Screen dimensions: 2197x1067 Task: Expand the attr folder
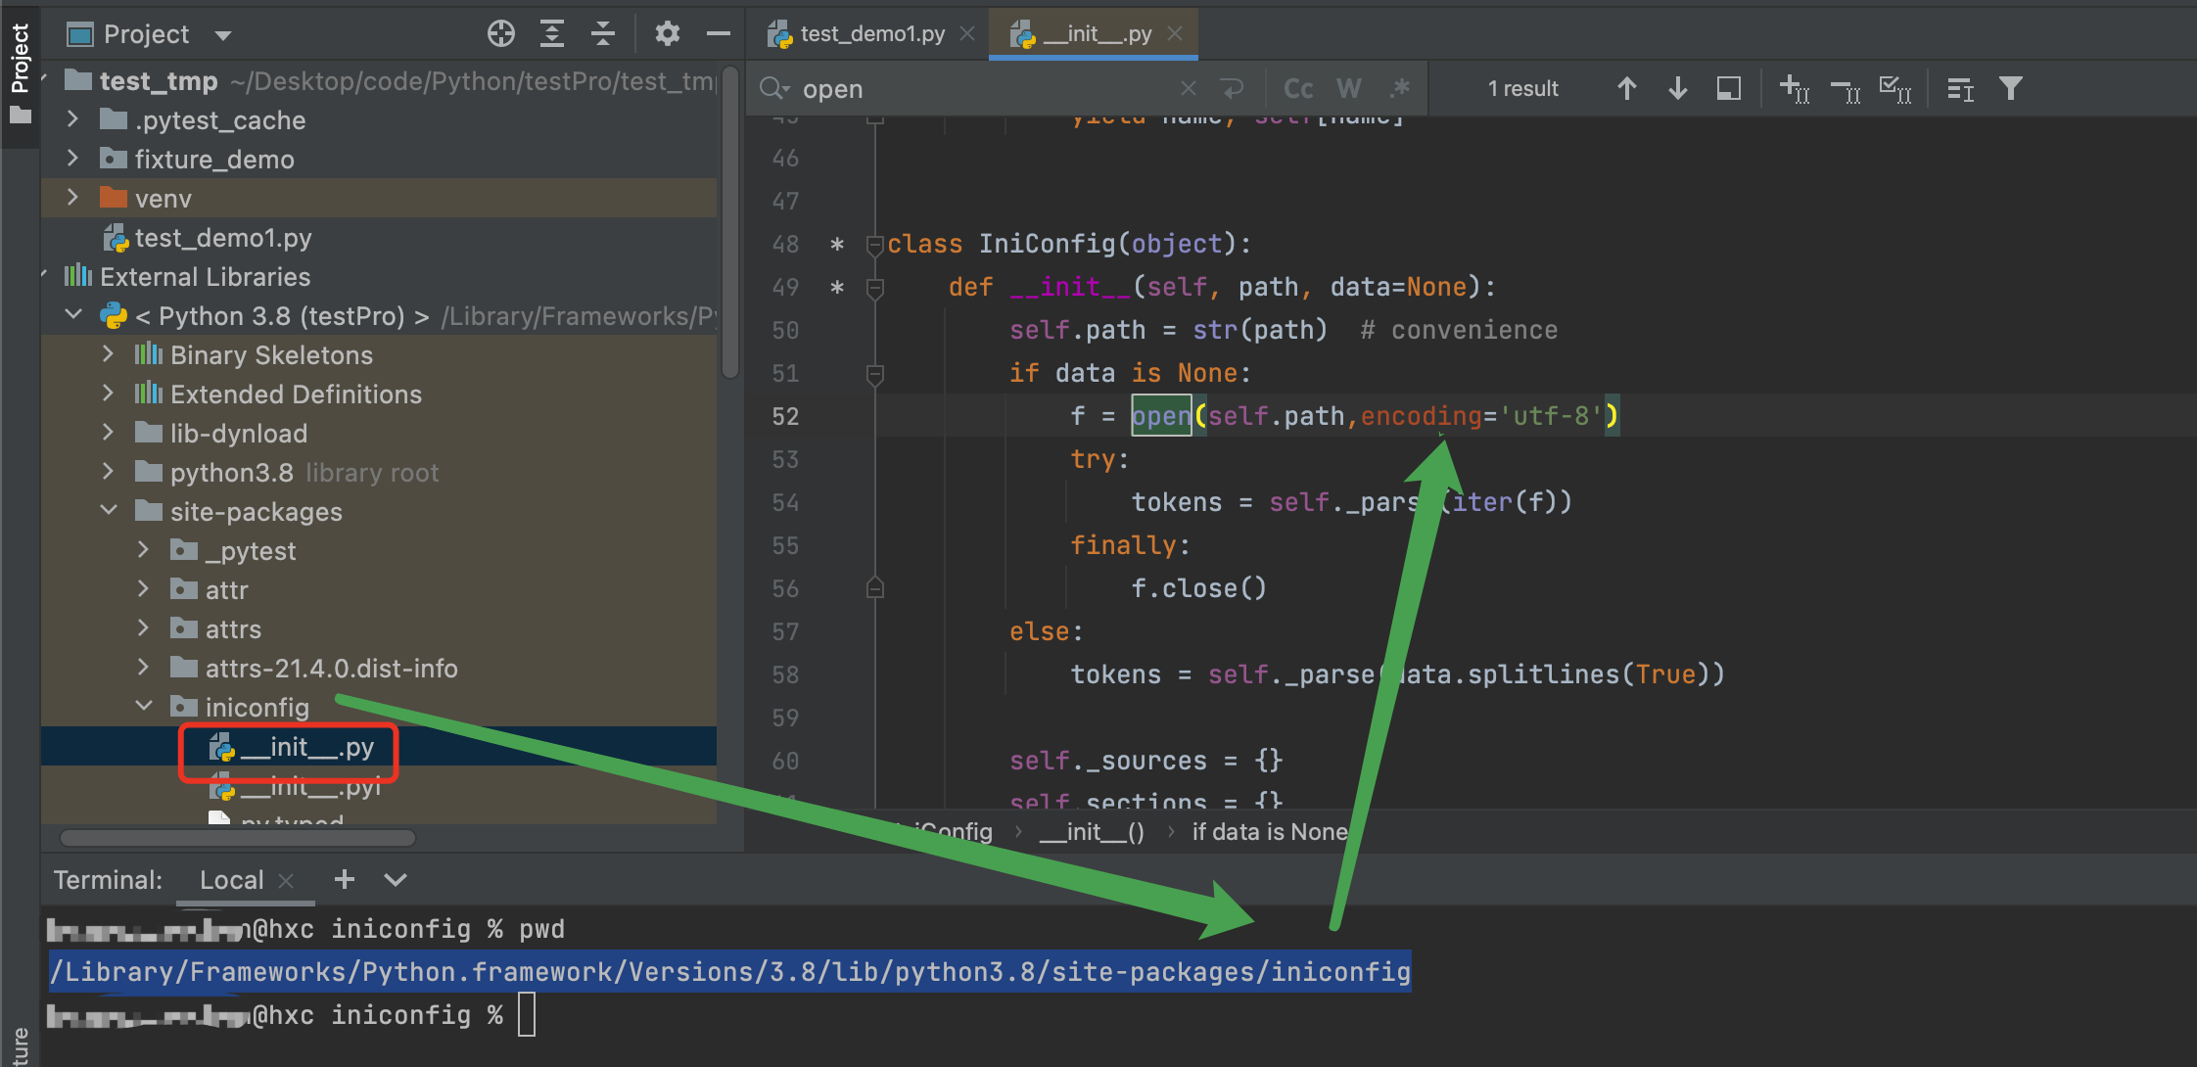(x=143, y=589)
